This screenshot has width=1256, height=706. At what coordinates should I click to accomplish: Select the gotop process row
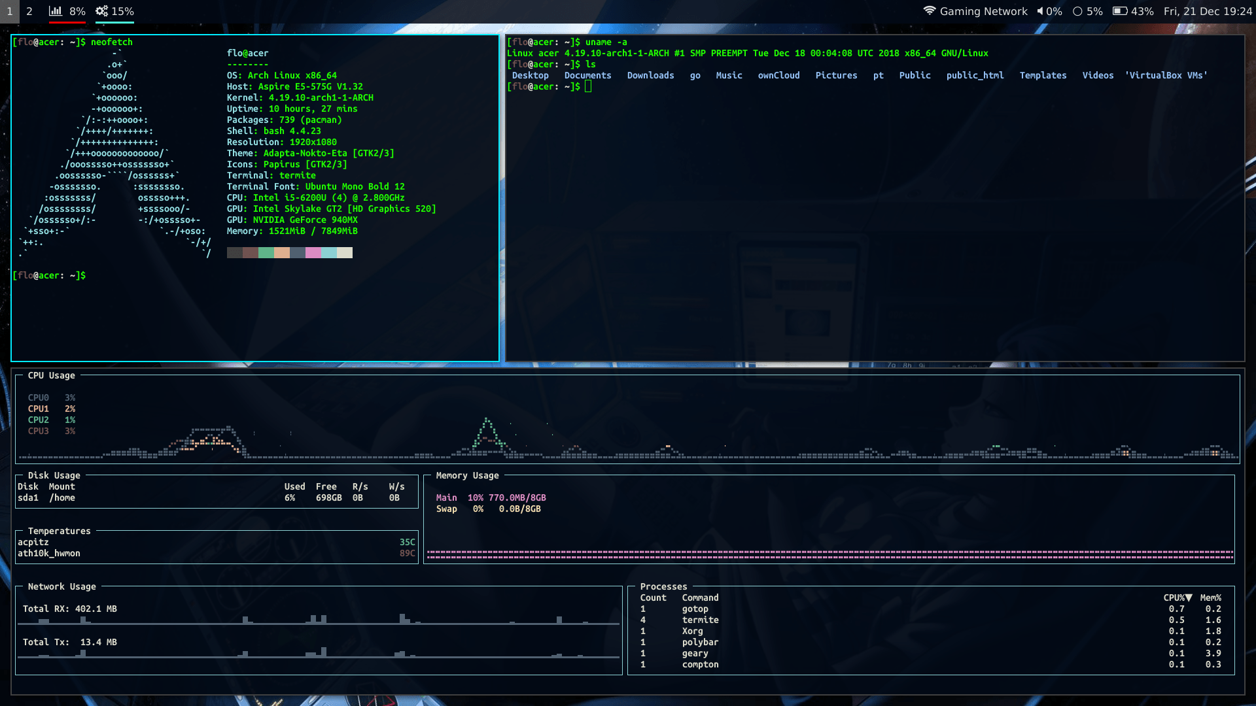point(695,609)
